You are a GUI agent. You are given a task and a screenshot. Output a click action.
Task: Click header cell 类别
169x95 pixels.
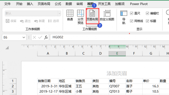point(100,81)
